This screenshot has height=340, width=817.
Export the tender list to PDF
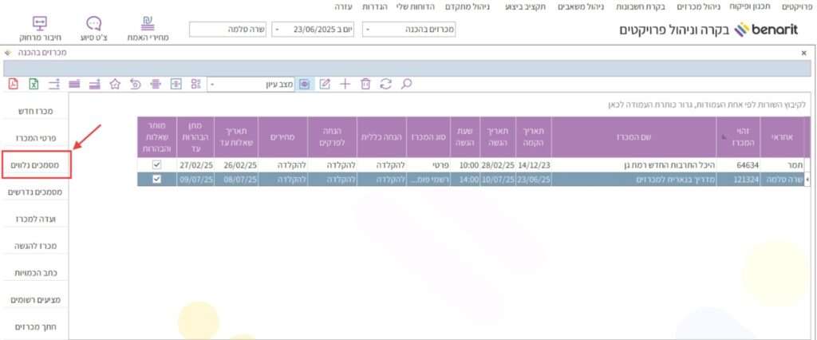(x=14, y=83)
